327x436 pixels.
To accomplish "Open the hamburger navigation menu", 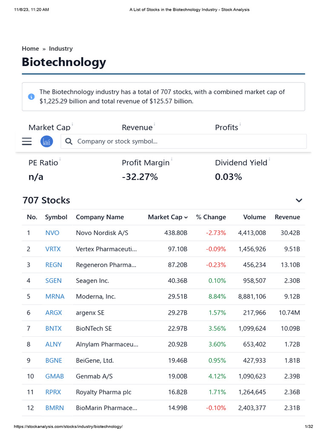I will [27, 141].
